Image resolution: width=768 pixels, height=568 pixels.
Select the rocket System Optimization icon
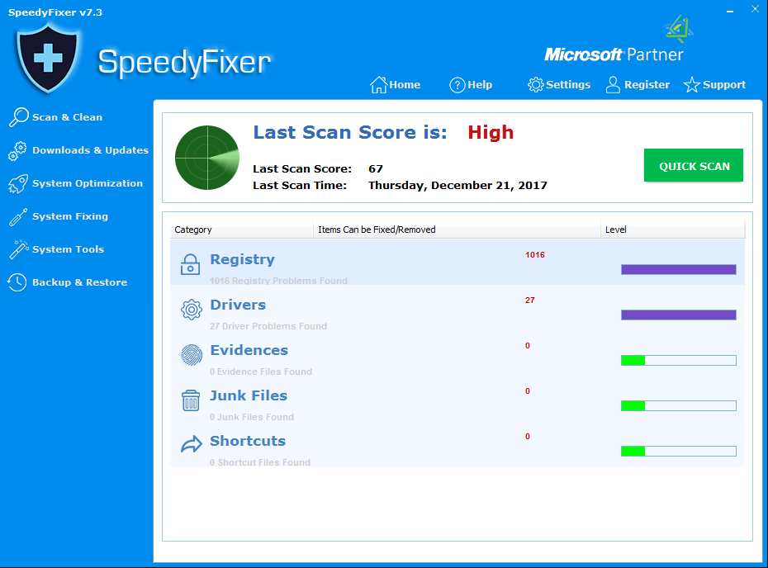coord(17,184)
